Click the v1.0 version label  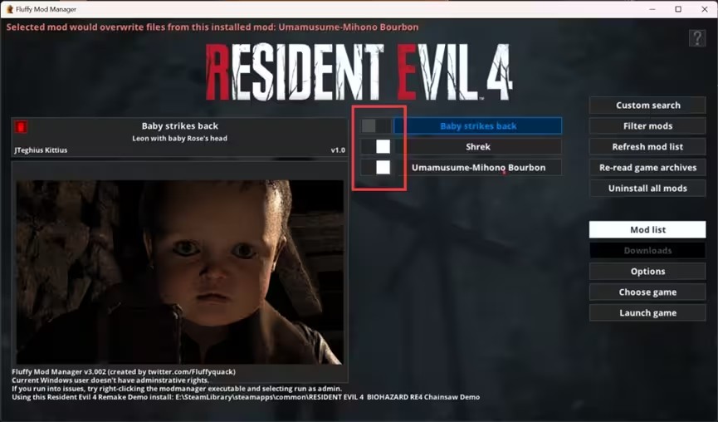coord(338,150)
